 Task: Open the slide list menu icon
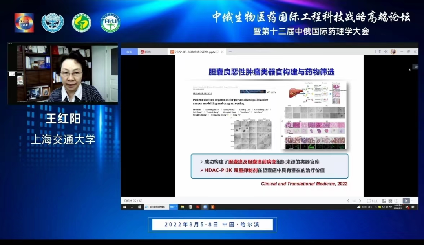[354, 201]
